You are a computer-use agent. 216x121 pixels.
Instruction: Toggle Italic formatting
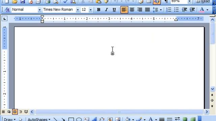pyautogui.click(x=106, y=10)
